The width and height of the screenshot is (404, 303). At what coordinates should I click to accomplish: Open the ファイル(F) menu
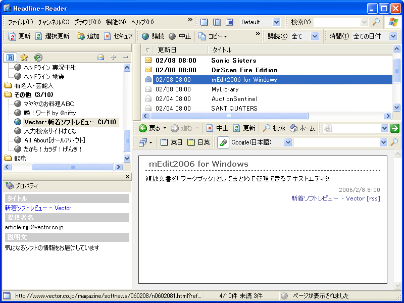coord(21,22)
